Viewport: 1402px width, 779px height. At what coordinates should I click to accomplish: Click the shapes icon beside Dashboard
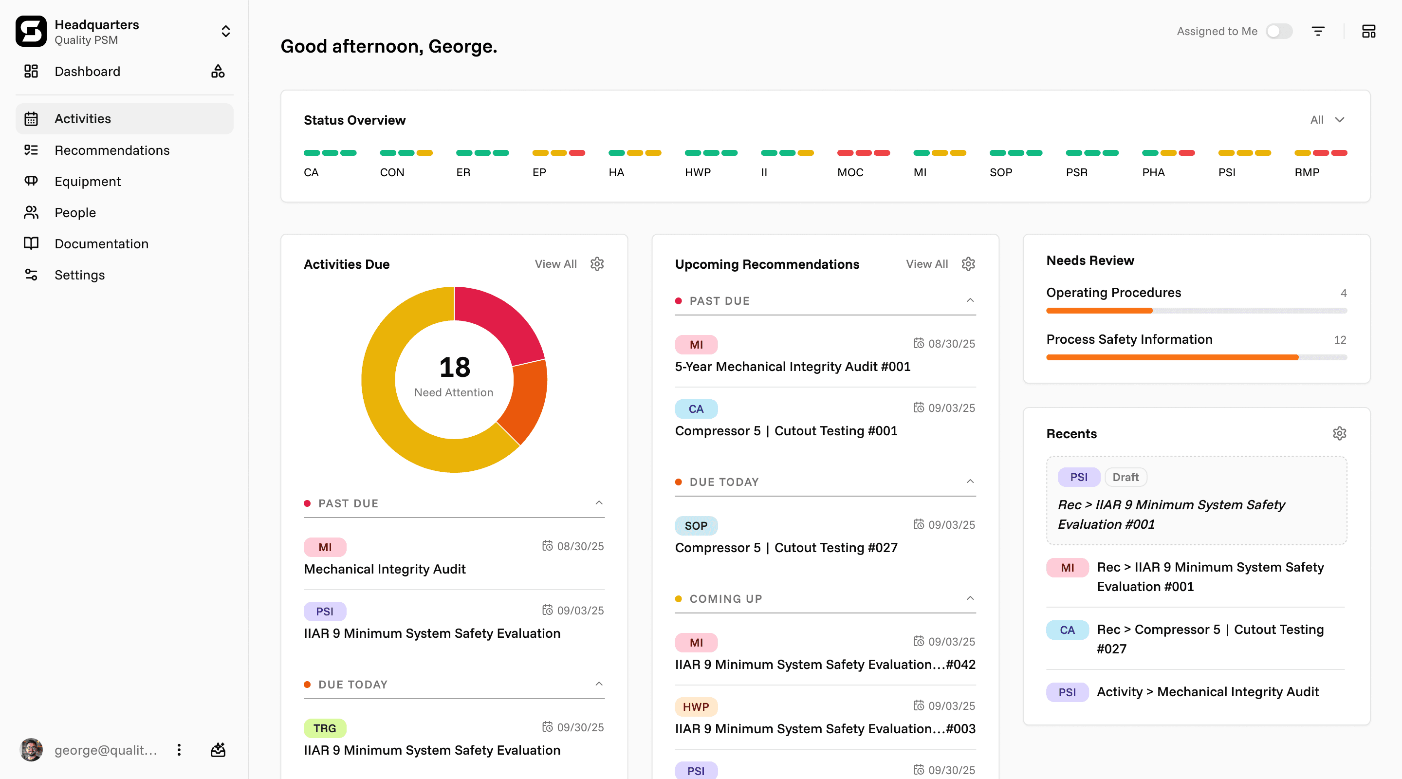point(218,71)
